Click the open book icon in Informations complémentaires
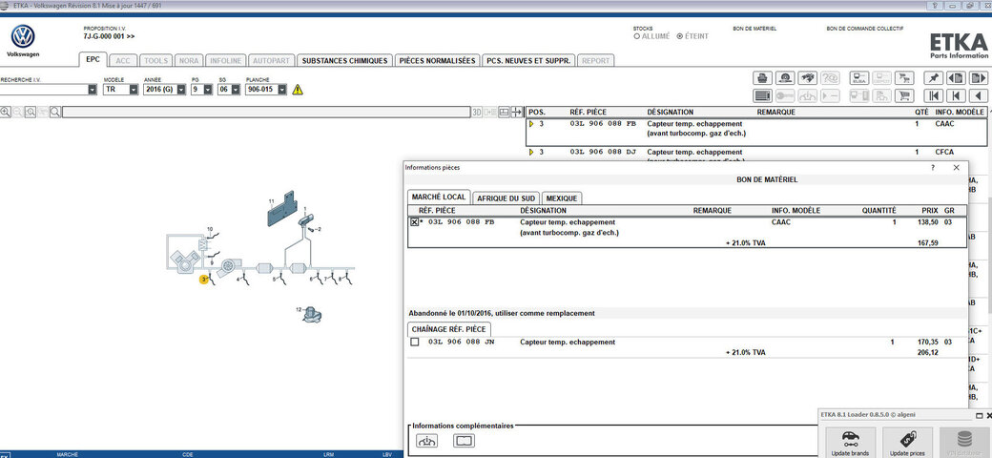 point(464,441)
